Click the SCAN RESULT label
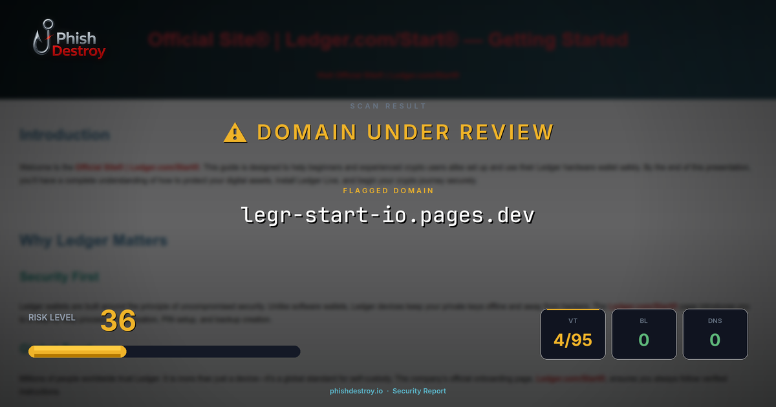 tap(388, 106)
